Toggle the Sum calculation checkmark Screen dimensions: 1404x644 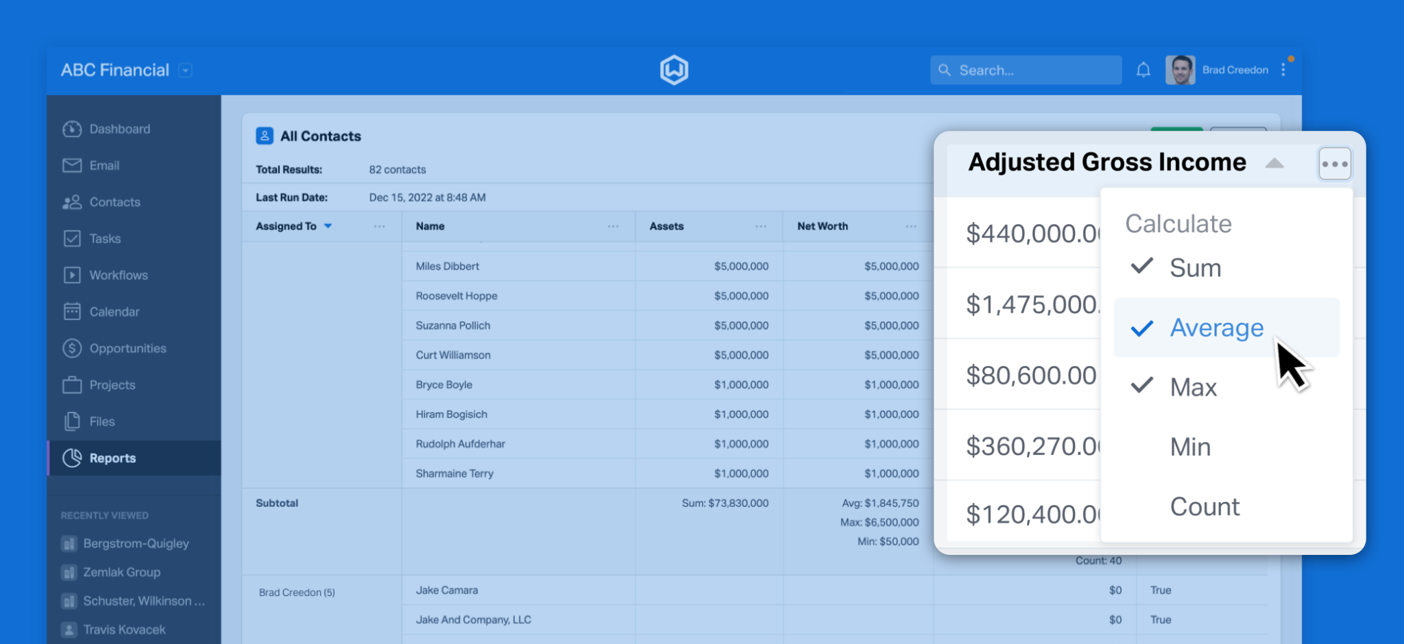pos(1196,268)
